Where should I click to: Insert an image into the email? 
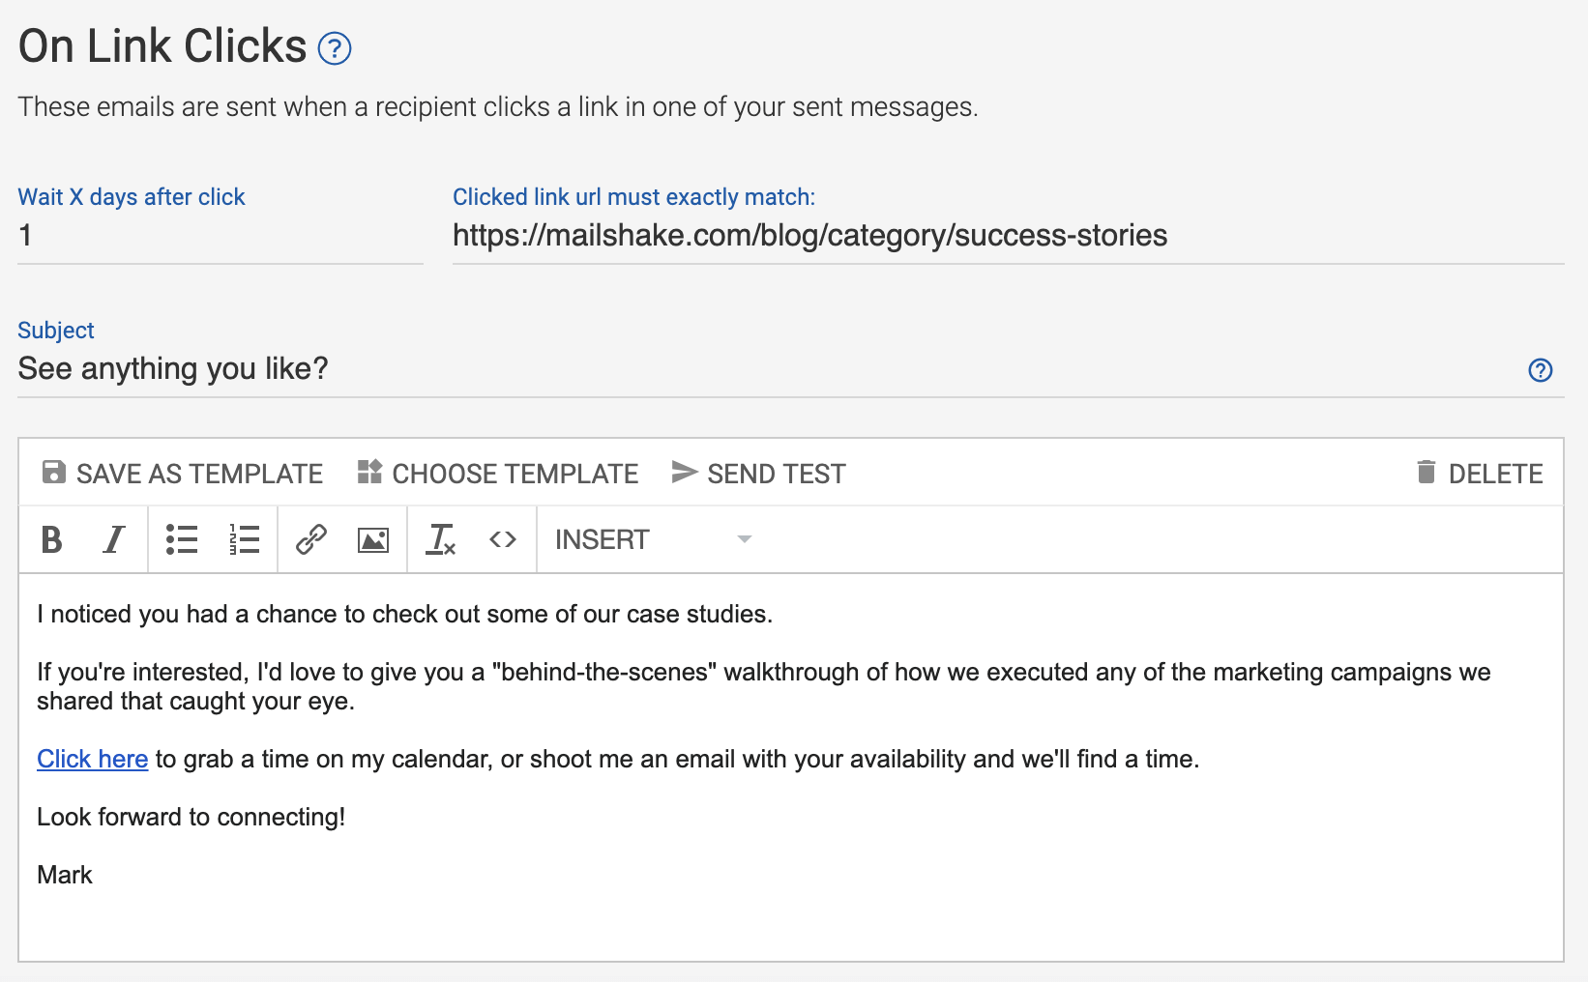[373, 539]
